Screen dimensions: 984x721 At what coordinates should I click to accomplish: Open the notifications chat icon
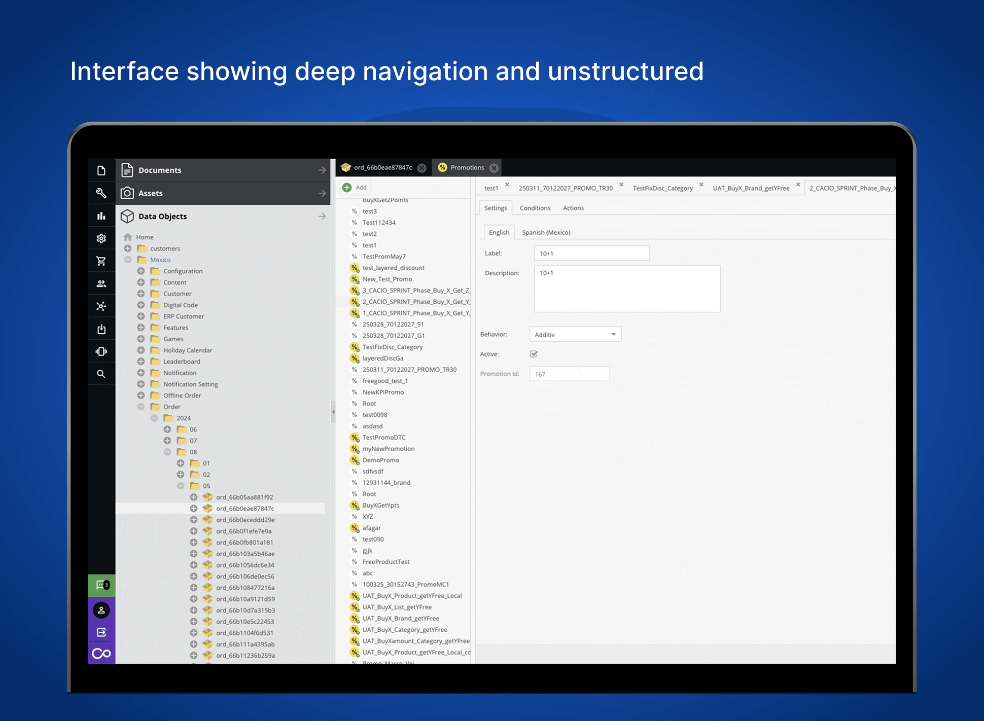(101, 585)
